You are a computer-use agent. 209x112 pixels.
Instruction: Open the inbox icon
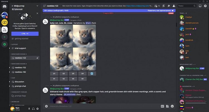tap(200, 6)
